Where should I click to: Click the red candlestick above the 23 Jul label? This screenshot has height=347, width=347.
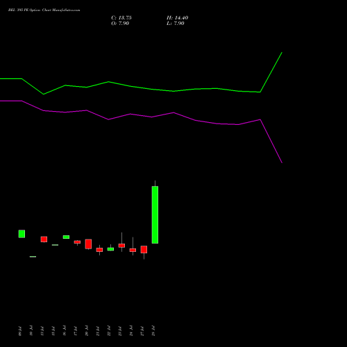(x=121, y=246)
